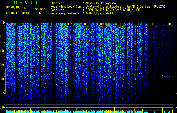Click the A504HB(yagi 4el) antenna text

(x=99, y=13)
